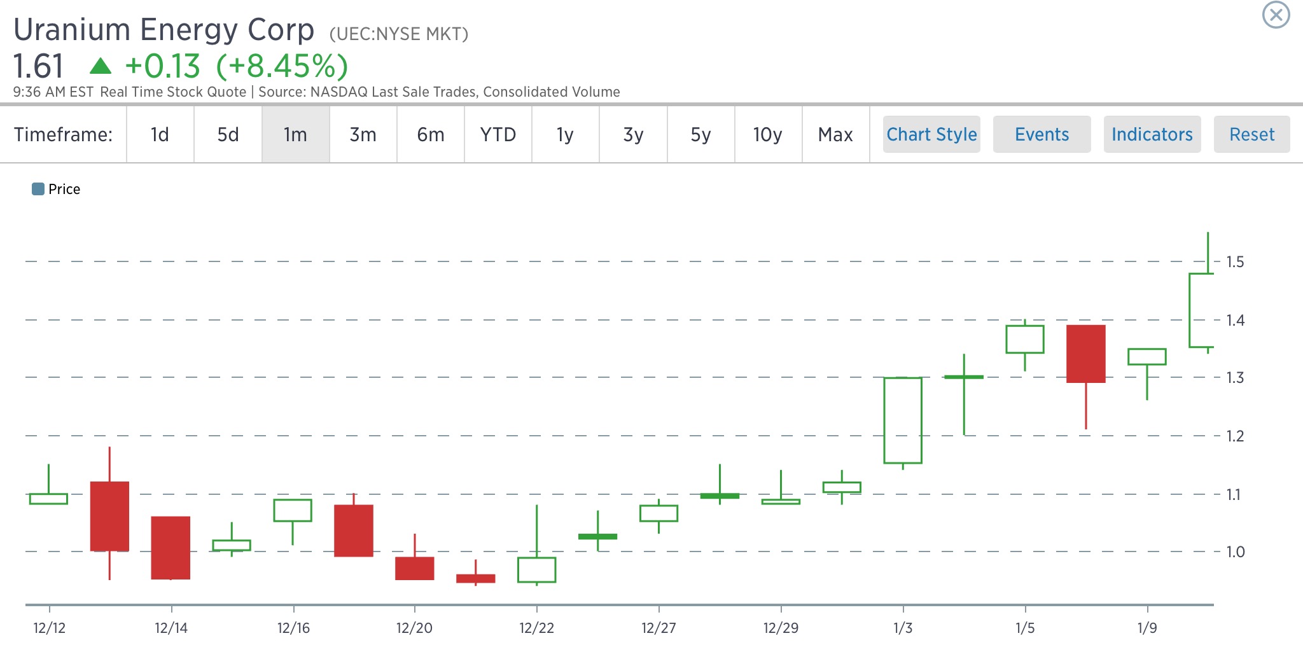Click the Price legend color swatch

pos(38,189)
